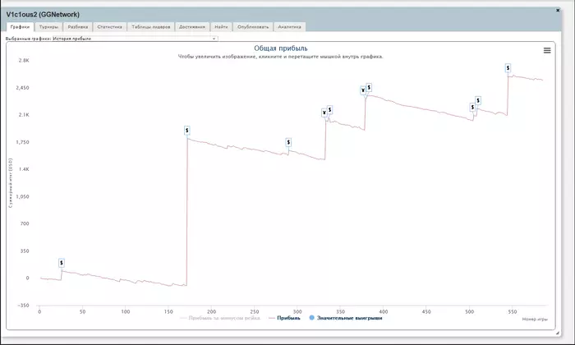Switch to the Разбивка tab
Screen dimensions: 575x345
[x=78, y=27]
